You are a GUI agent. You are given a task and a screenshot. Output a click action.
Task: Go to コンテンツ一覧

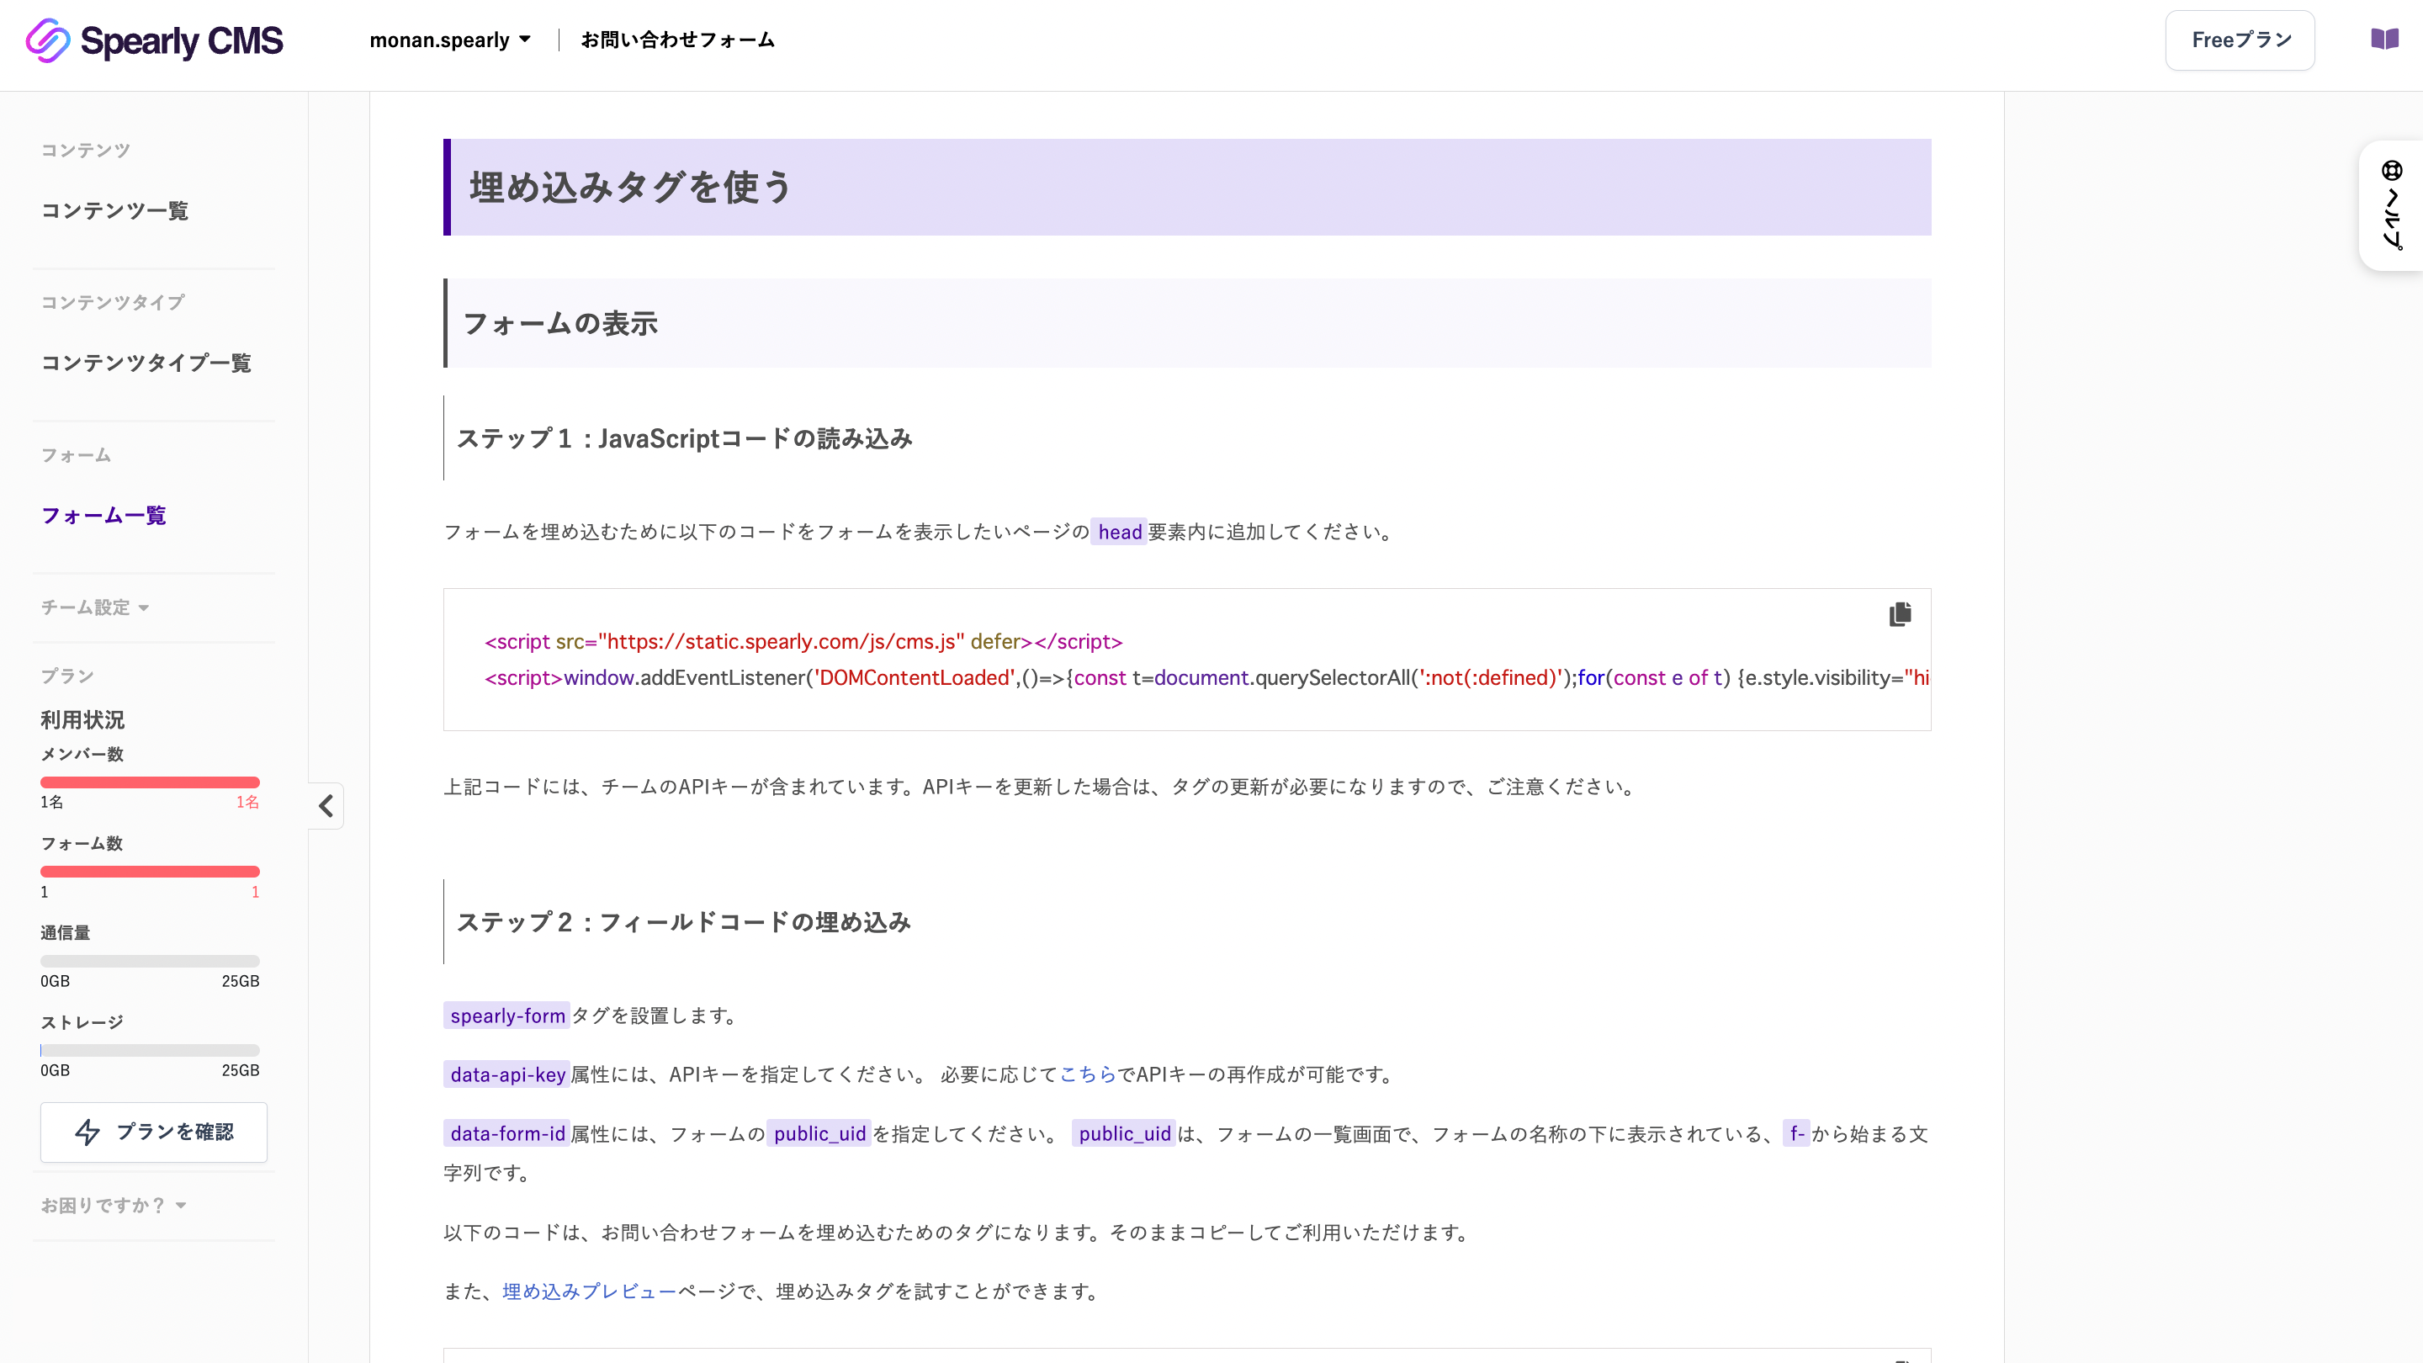point(114,210)
